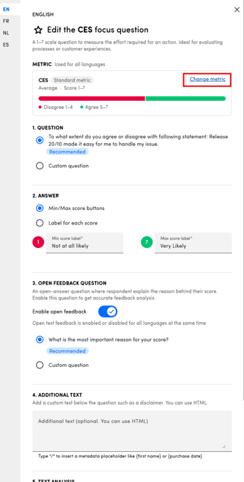Select Min/Max score buttons option
This screenshot has width=244, height=482.
click(39, 209)
